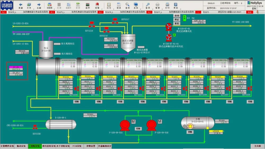Open dropdown arrow beside 帮助

click(180, 9)
